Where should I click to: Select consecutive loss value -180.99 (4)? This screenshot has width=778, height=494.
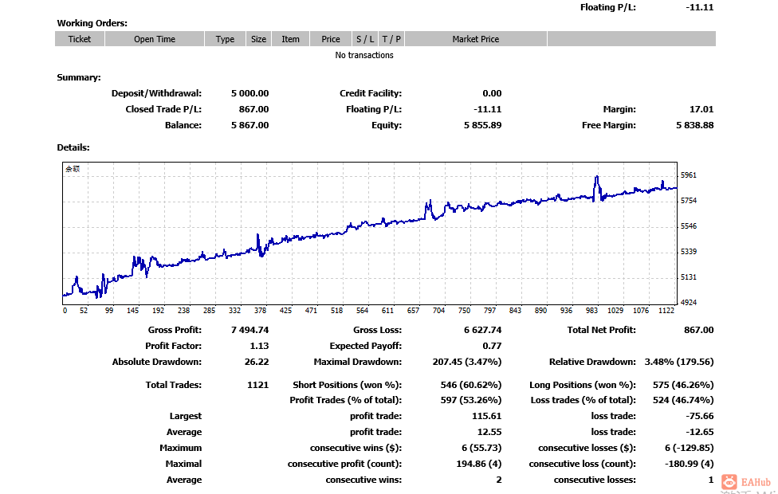[x=690, y=464]
